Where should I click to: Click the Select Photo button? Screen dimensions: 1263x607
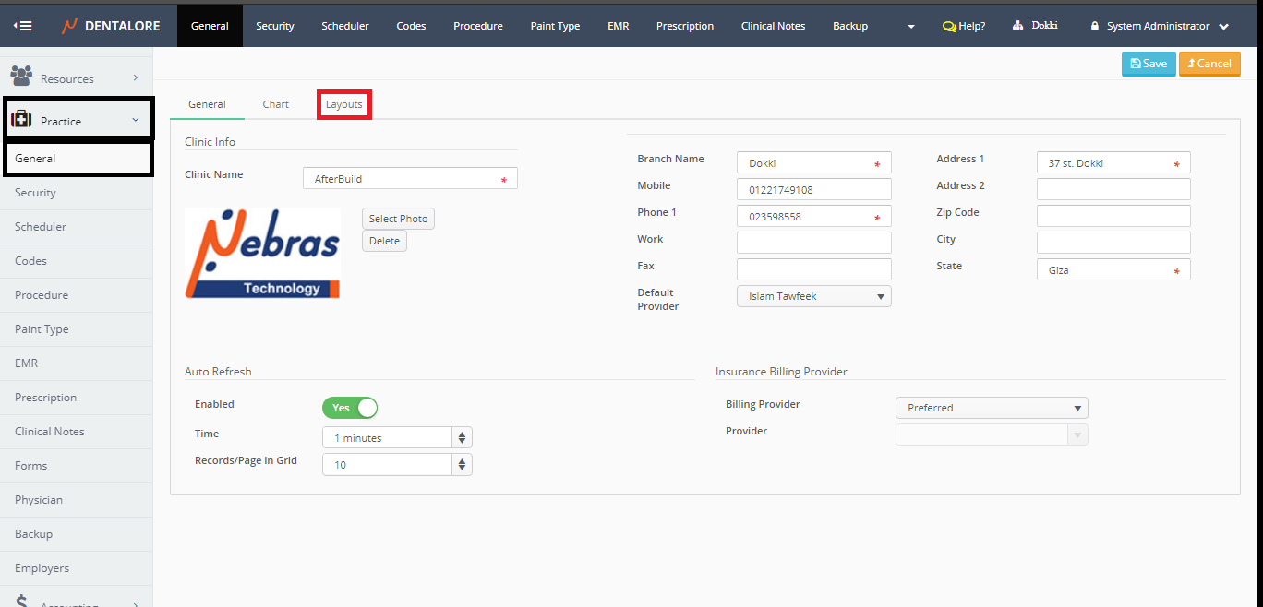coord(398,219)
